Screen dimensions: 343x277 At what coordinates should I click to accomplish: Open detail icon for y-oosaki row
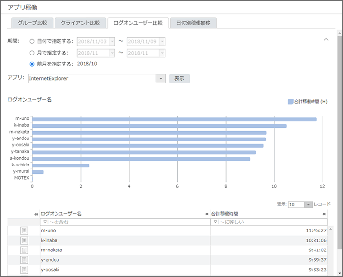(24, 270)
